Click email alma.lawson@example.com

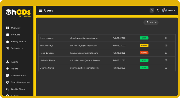(84, 38)
